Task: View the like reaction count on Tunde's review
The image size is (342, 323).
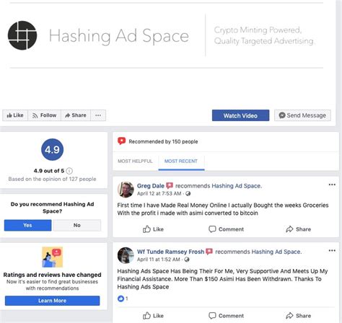Action: [x=123, y=298]
